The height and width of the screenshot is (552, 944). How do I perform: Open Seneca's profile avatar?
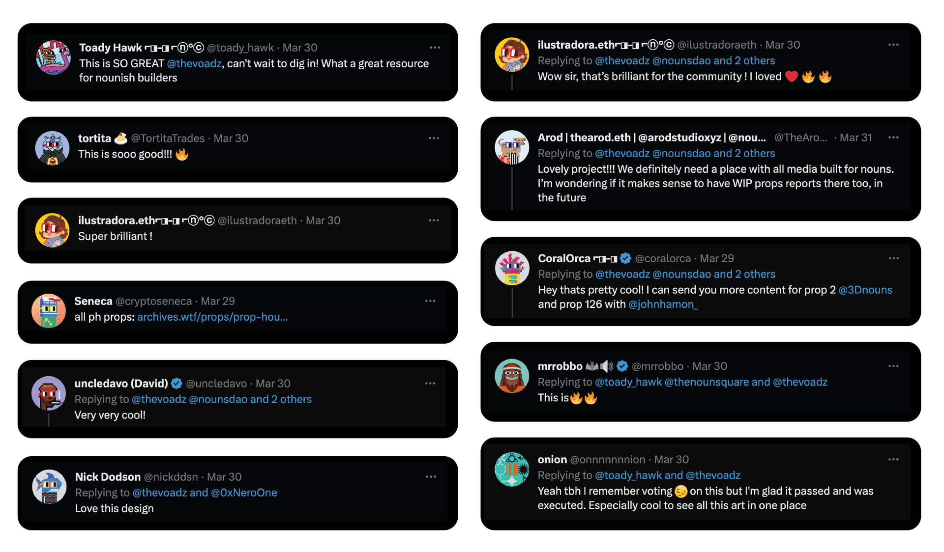pos(49,311)
